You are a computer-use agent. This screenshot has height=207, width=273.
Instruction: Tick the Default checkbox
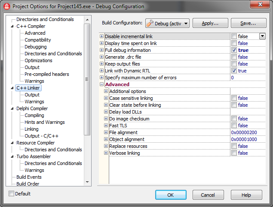pyautogui.click(x=11, y=193)
